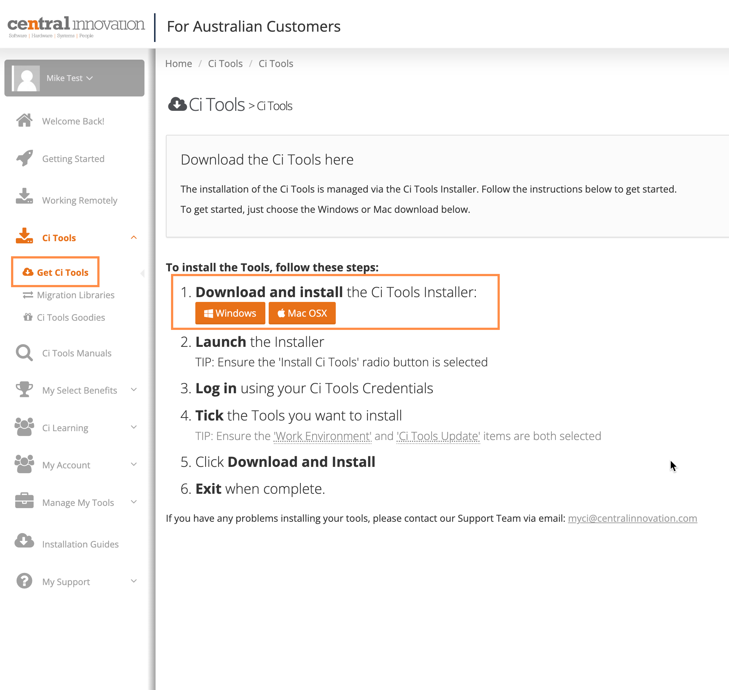Screen dimensions: 729x690
Task: Open Ci Tools Goodies
Action: (x=71, y=317)
